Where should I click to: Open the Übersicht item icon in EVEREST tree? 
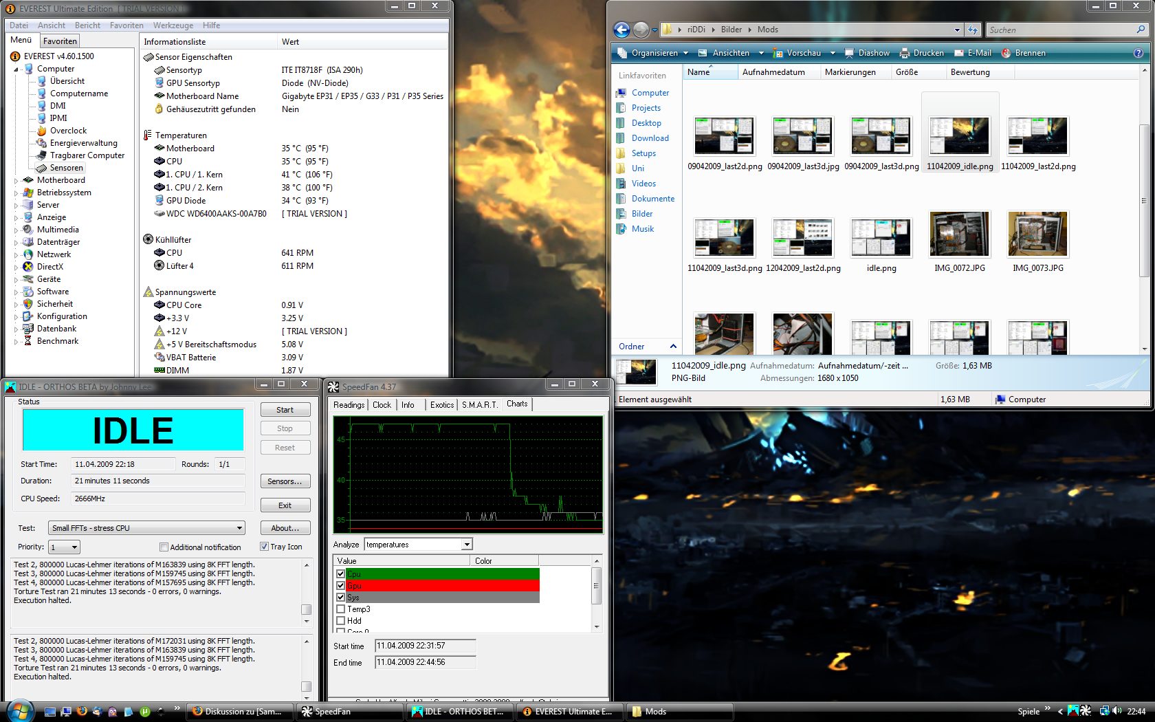coord(41,81)
